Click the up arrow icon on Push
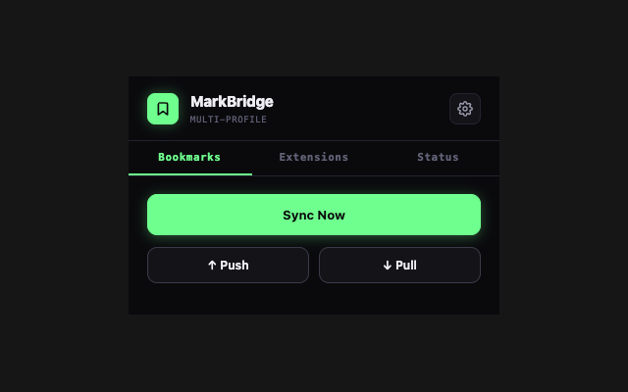This screenshot has width=628, height=392. [x=212, y=266]
